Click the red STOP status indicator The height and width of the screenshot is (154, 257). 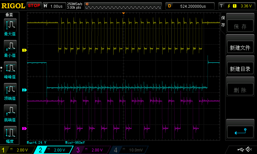coord(34,5)
